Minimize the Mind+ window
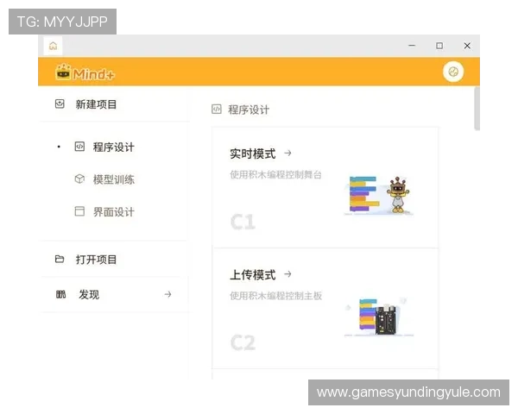 pyautogui.click(x=412, y=46)
